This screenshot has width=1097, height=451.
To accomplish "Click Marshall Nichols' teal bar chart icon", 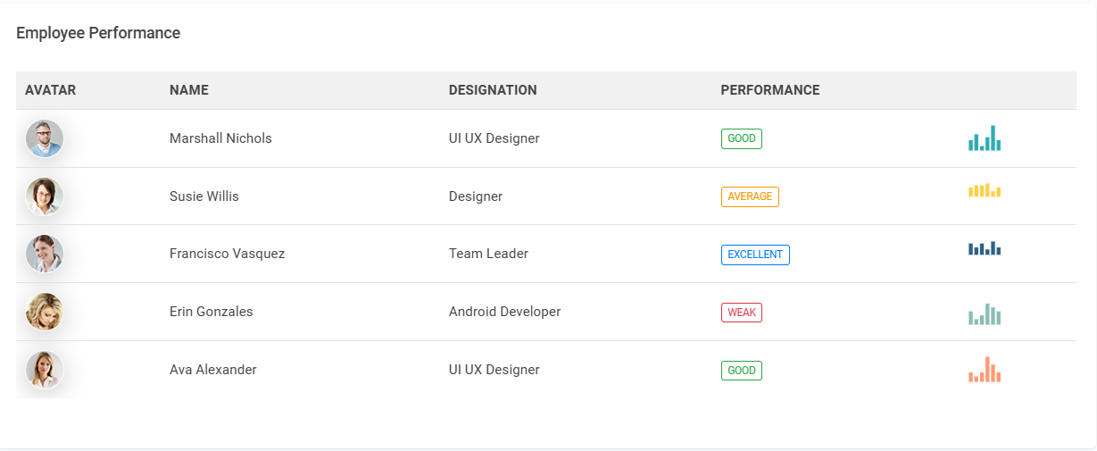I will [984, 138].
